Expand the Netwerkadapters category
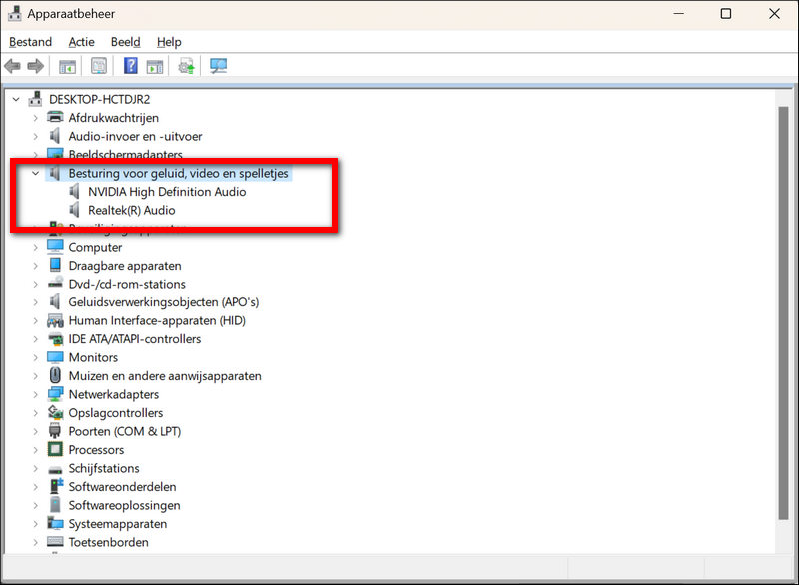 pyautogui.click(x=35, y=395)
